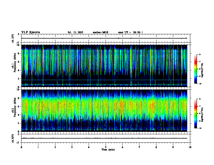
Task: Click the time axis tick label "0"
Action: (21, 147)
